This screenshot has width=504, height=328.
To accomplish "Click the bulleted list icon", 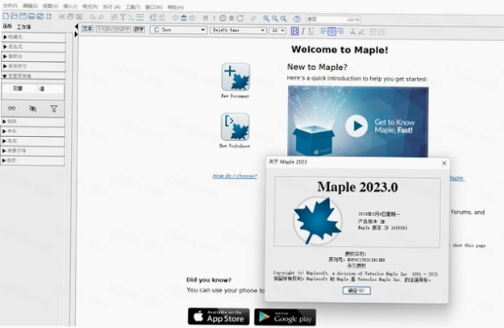I will pos(373,31).
